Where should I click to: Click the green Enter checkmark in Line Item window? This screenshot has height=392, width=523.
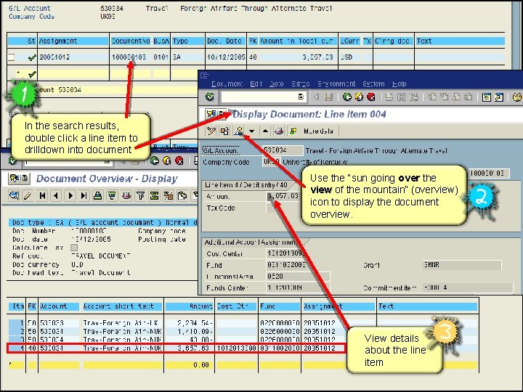coord(210,97)
